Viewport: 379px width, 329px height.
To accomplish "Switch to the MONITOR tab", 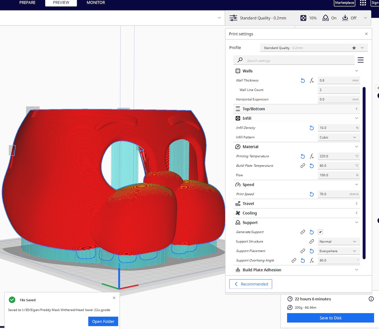I will [x=95, y=3].
